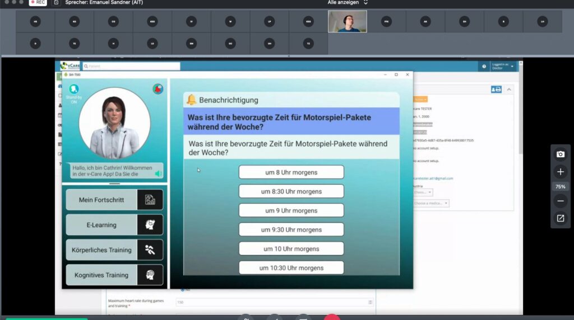Image resolution: width=574 pixels, height=320 pixels.
Task: Close the SM-T500 window
Action: click(x=408, y=74)
